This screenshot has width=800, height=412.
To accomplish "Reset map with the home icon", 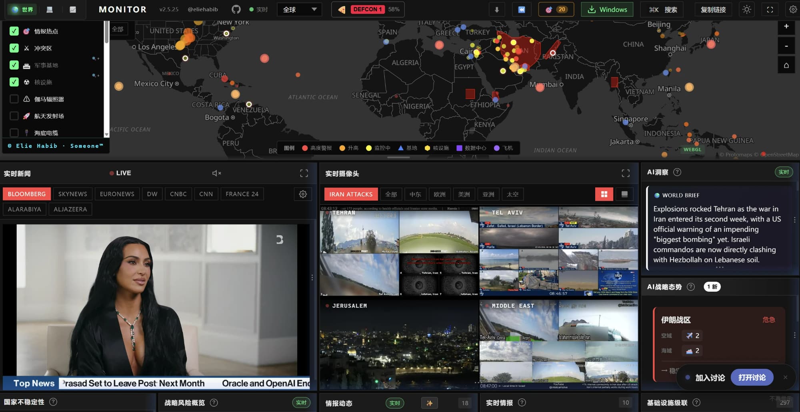I will [786, 65].
